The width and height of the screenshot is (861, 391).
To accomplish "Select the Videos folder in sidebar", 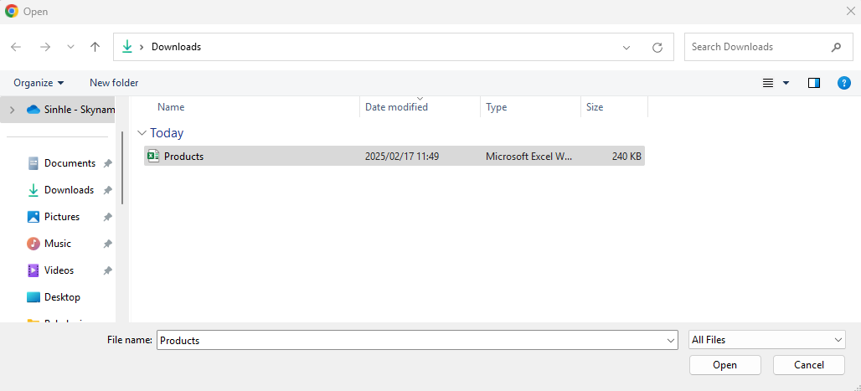I will pyautogui.click(x=59, y=270).
